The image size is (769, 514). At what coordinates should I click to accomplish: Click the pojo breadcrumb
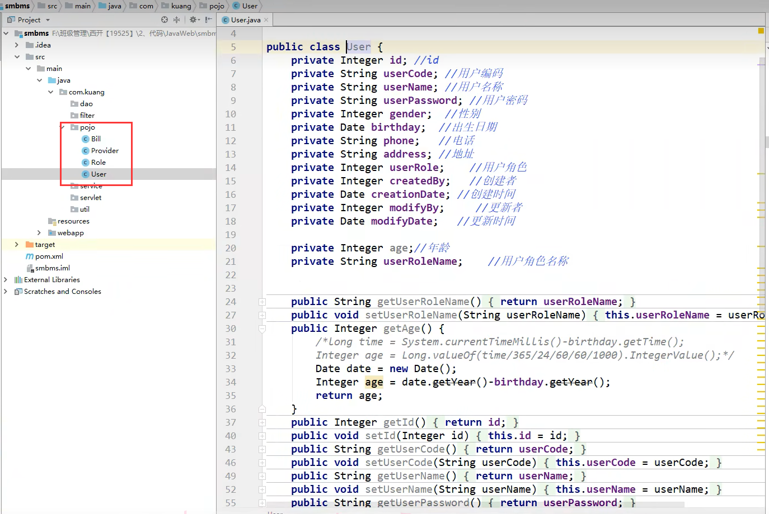click(212, 6)
